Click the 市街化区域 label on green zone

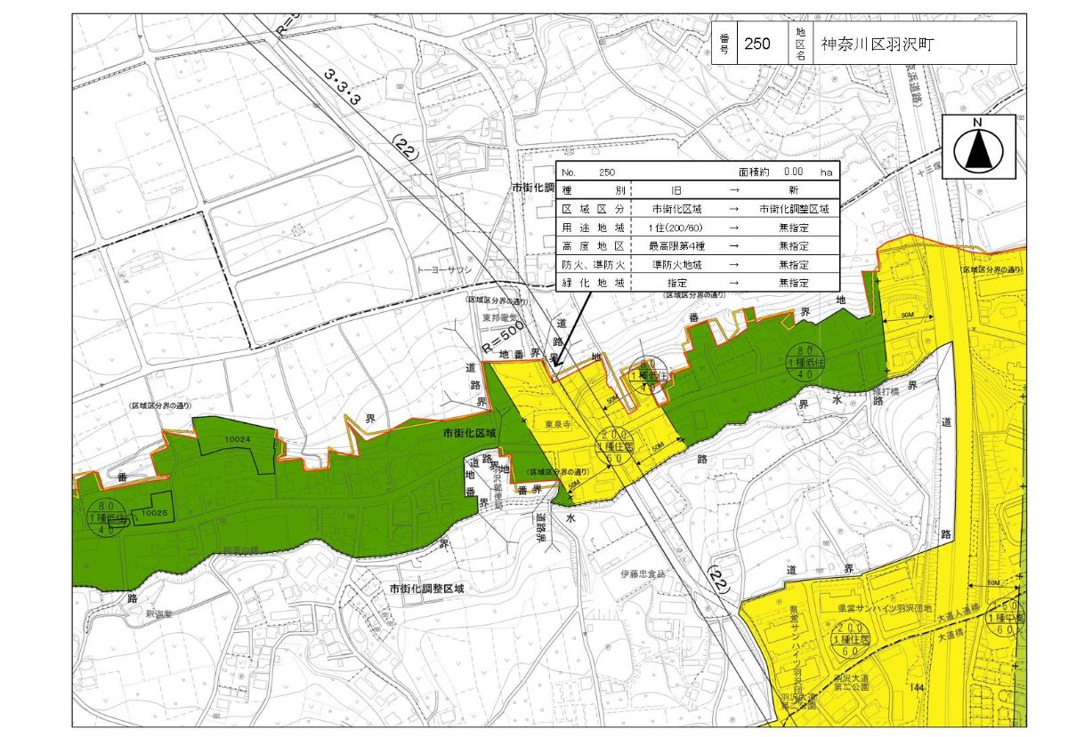[x=472, y=433]
